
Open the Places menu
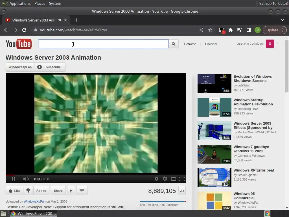pos(40,3)
